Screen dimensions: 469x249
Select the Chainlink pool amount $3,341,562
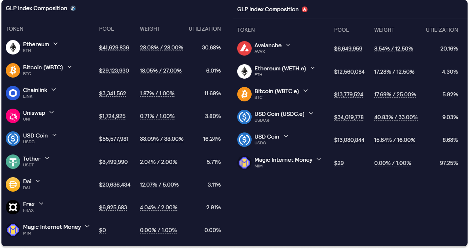pyautogui.click(x=112, y=93)
